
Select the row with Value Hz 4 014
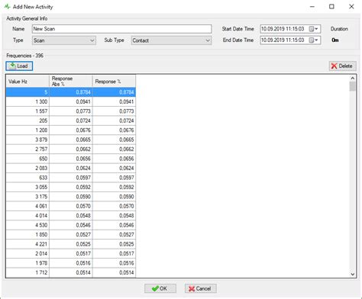tap(71, 216)
